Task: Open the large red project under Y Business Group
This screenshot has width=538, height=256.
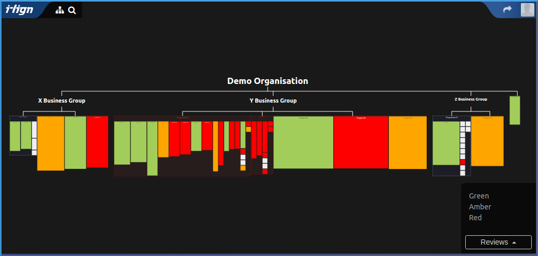Action: [361, 143]
